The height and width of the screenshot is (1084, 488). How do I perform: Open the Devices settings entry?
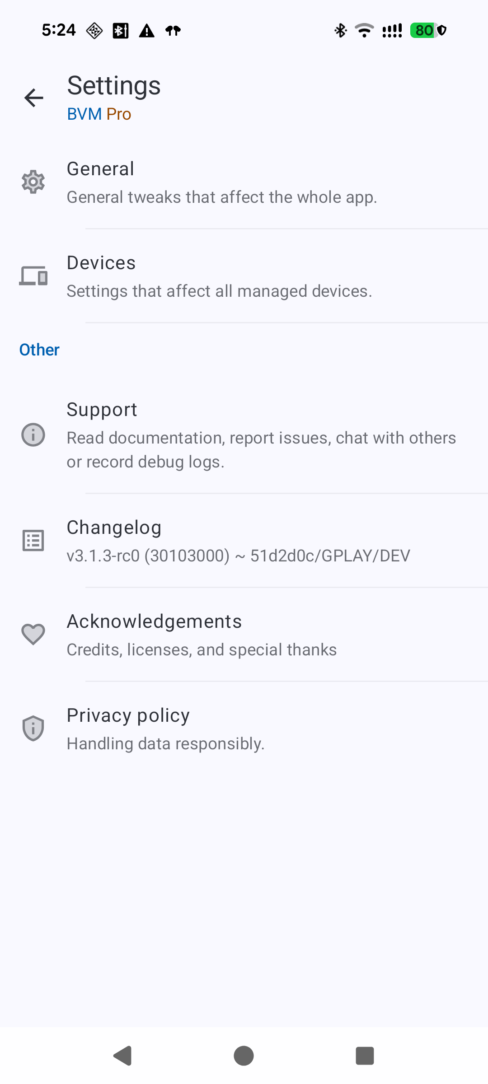pos(219,276)
